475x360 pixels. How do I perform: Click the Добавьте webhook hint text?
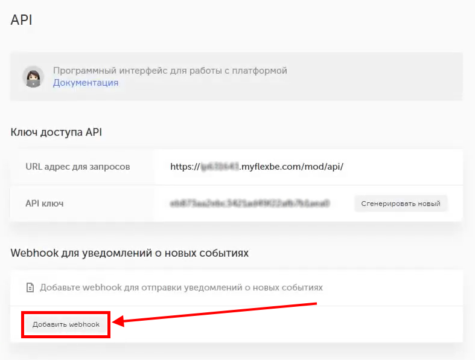pyautogui.click(x=181, y=288)
